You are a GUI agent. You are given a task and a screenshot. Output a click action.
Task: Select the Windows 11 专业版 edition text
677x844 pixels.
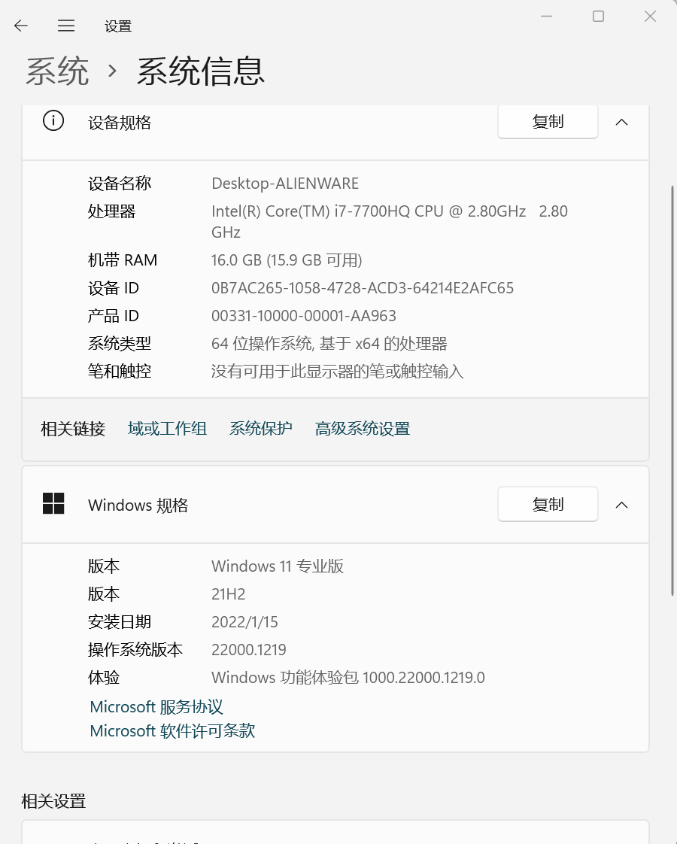[278, 566]
